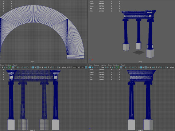Click gamma icon in front panel toolbar
Screen dimensions: 175x131
click(79, 67)
